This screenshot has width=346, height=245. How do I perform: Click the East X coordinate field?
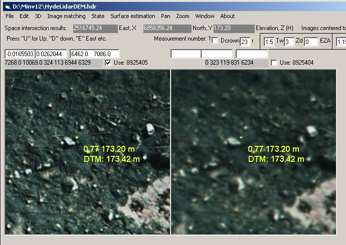click(94, 29)
